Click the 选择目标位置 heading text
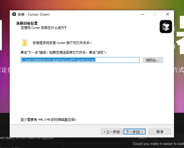 pos(27,23)
